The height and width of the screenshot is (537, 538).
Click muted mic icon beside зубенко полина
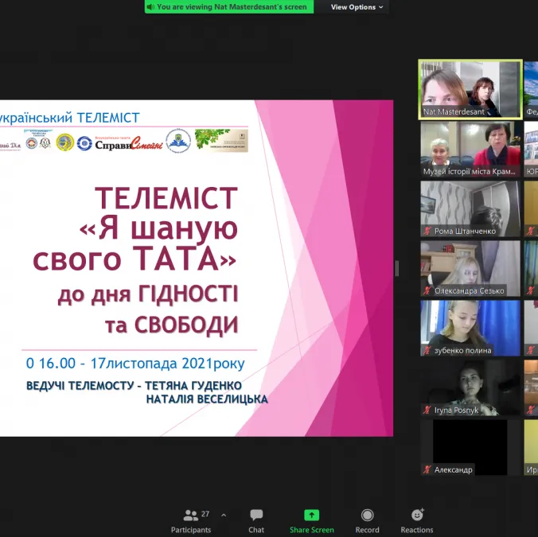(x=427, y=351)
